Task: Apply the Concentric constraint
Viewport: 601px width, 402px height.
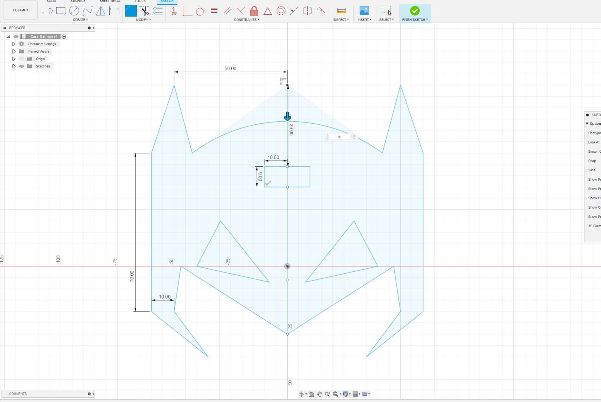Action: tap(281, 11)
